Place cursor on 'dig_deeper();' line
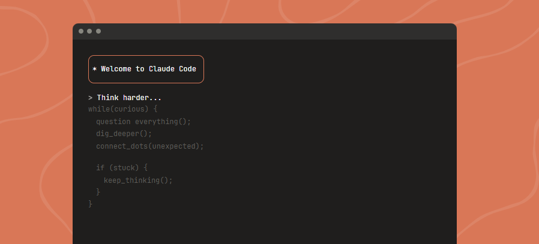 (124, 134)
